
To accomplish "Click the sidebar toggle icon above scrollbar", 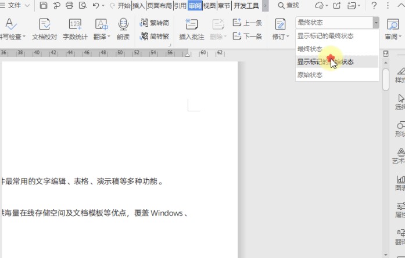I will pyautogui.click(x=386, y=53).
